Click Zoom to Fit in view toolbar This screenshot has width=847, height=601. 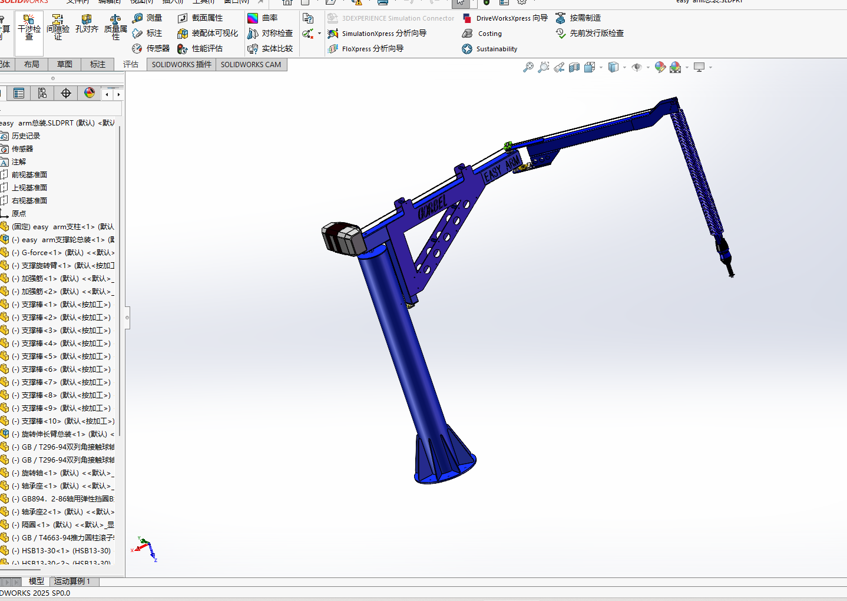coord(528,67)
